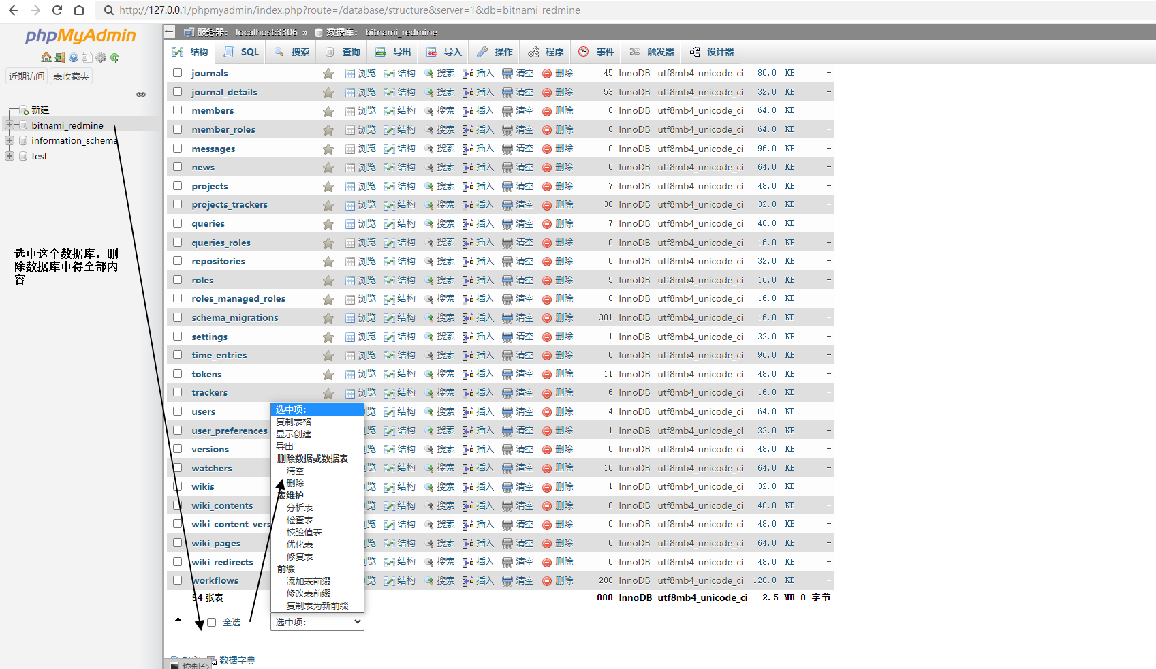
Task: Tick the roles table checkbox
Action: tap(178, 279)
